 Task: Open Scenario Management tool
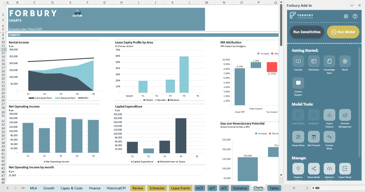tap(345, 115)
